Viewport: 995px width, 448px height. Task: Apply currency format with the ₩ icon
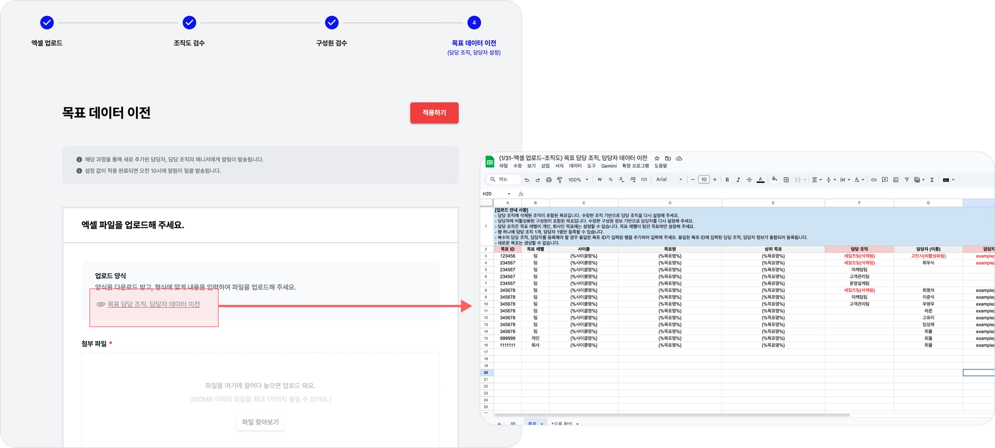(600, 180)
